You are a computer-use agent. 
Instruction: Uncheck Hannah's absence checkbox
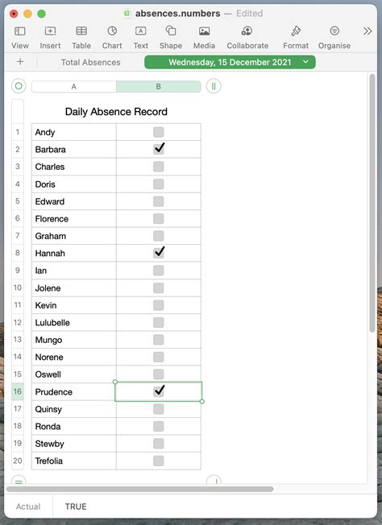click(x=159, y=253)
